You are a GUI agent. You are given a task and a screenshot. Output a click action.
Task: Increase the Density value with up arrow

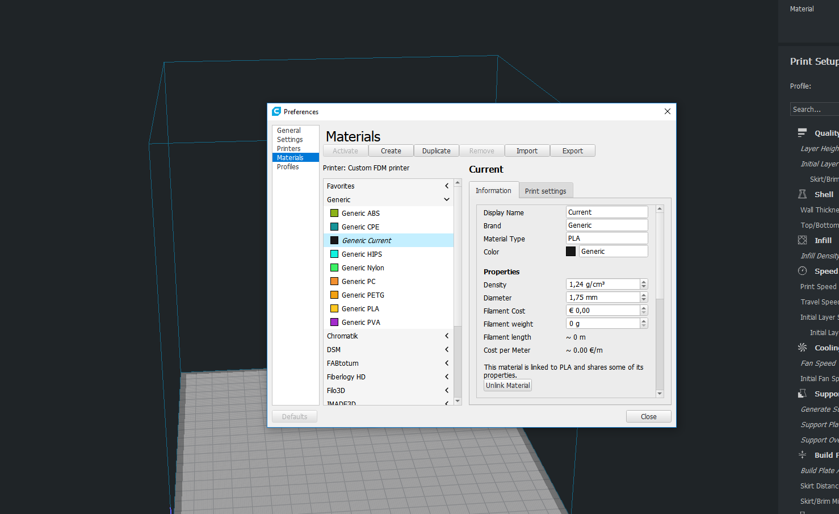pyautogui.click(x=644, y=282)
